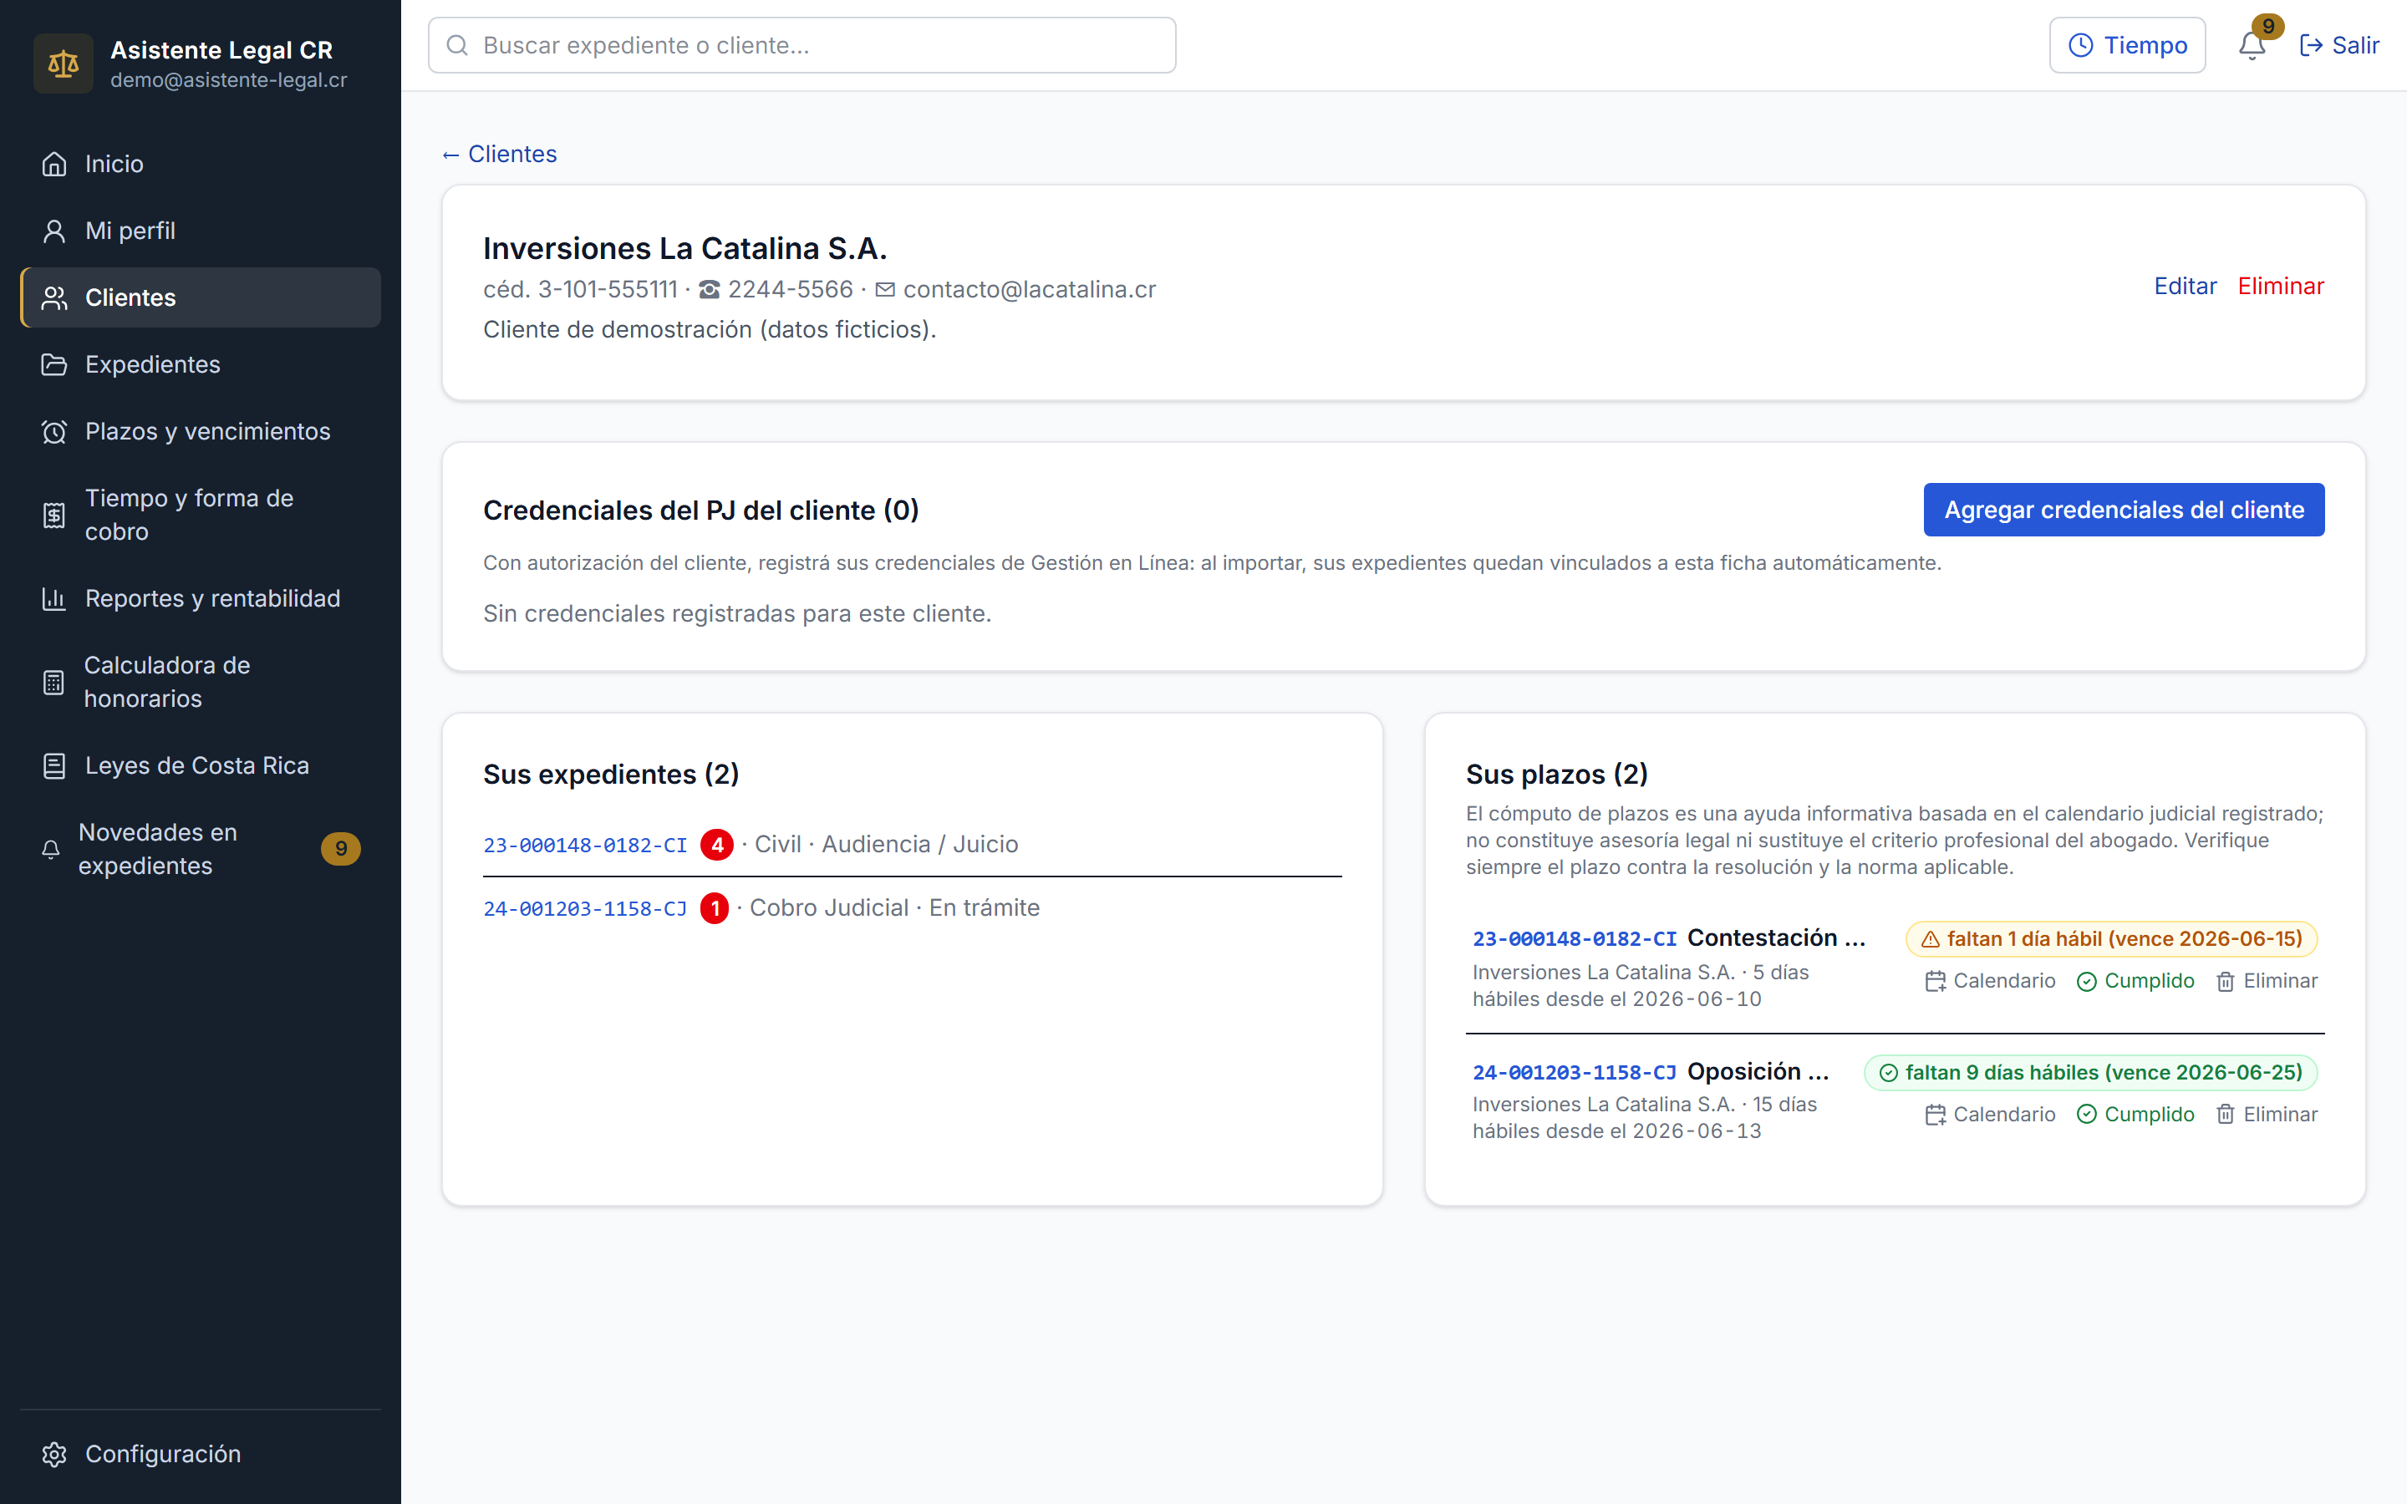Click the clock icon in the Tiempo button
Screen dimensions: 2407x1504
(x=2081, y=45)
